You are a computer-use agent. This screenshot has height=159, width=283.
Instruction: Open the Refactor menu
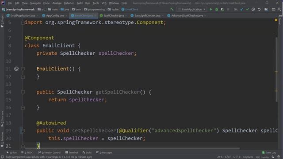coord(69,3)
